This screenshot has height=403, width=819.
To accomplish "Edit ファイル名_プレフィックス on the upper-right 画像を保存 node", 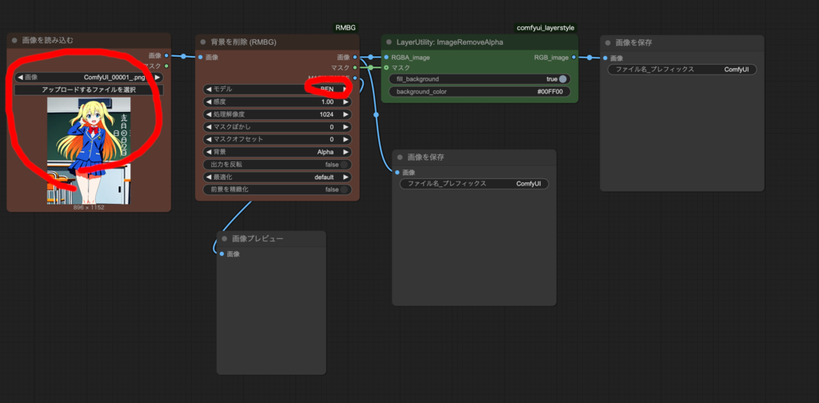I will (682, 70).
